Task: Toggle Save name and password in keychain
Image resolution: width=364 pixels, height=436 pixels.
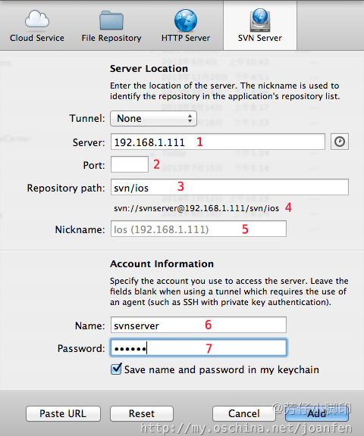Action: (x=116, y=369)
